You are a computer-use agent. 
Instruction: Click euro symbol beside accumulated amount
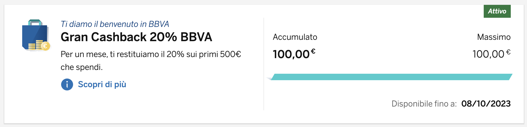pyautogui.click(x=313, y=51)
